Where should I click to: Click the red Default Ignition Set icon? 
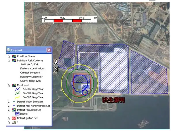[x=14, y=118]
